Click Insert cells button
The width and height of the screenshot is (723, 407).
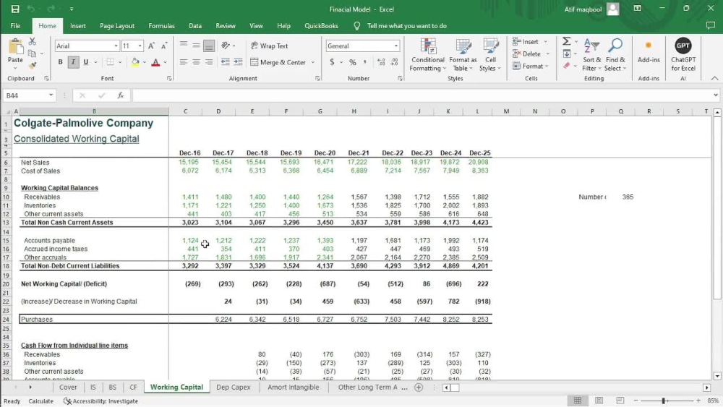pyautogui.click(x=525, y=41)
